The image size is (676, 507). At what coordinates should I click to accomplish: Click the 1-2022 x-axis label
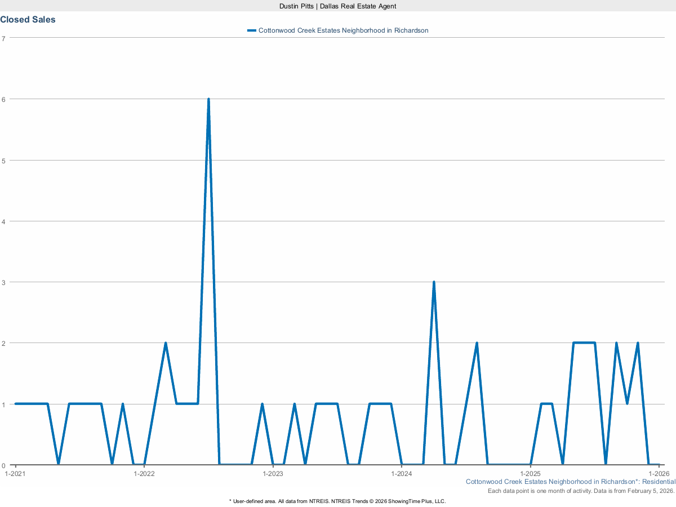coord(144,473)
